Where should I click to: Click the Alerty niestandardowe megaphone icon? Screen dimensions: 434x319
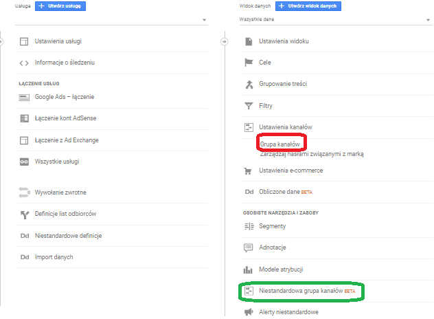[249, 312]
